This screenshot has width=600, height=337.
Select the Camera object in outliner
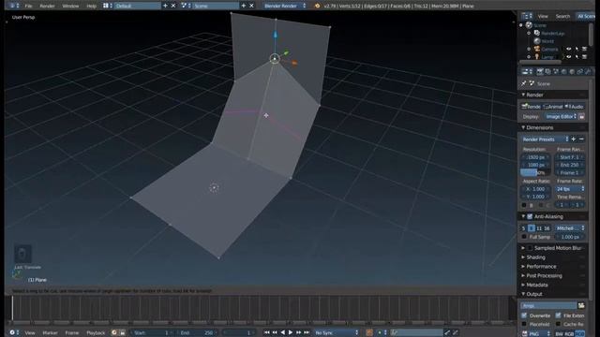click(549, 49)
